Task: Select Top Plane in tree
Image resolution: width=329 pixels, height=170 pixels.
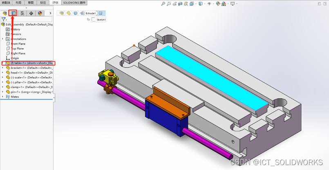Action: pos(15,49)
